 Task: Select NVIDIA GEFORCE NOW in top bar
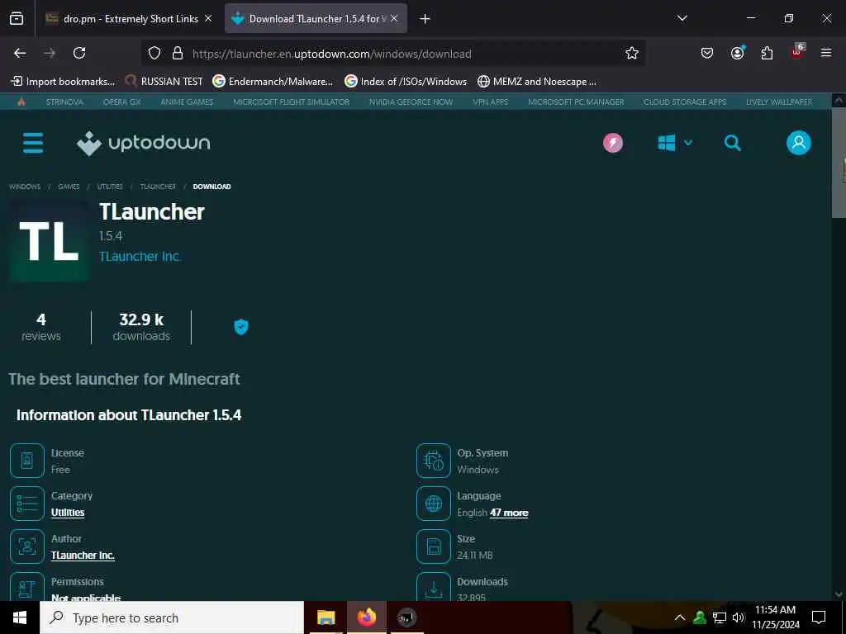(x=411, y=102)
